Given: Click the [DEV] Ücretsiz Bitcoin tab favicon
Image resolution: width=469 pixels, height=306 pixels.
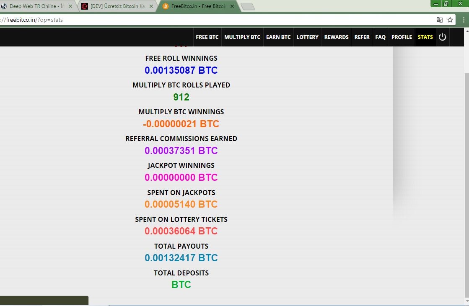Looking at the screenshot, I should [85, 6].
